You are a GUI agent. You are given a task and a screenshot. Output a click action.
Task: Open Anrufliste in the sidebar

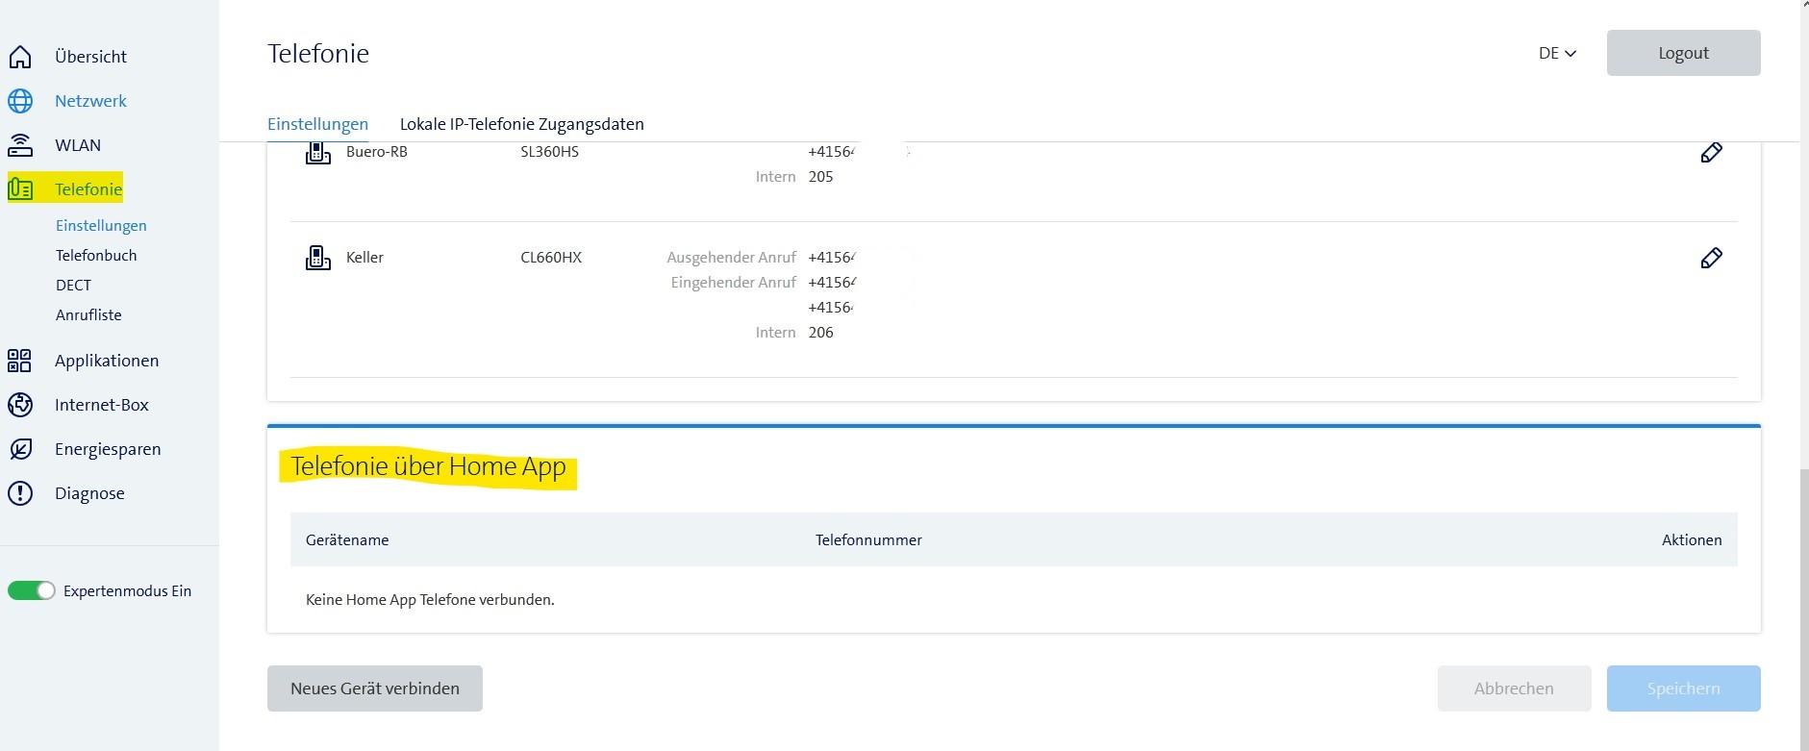tap(88, 314)
